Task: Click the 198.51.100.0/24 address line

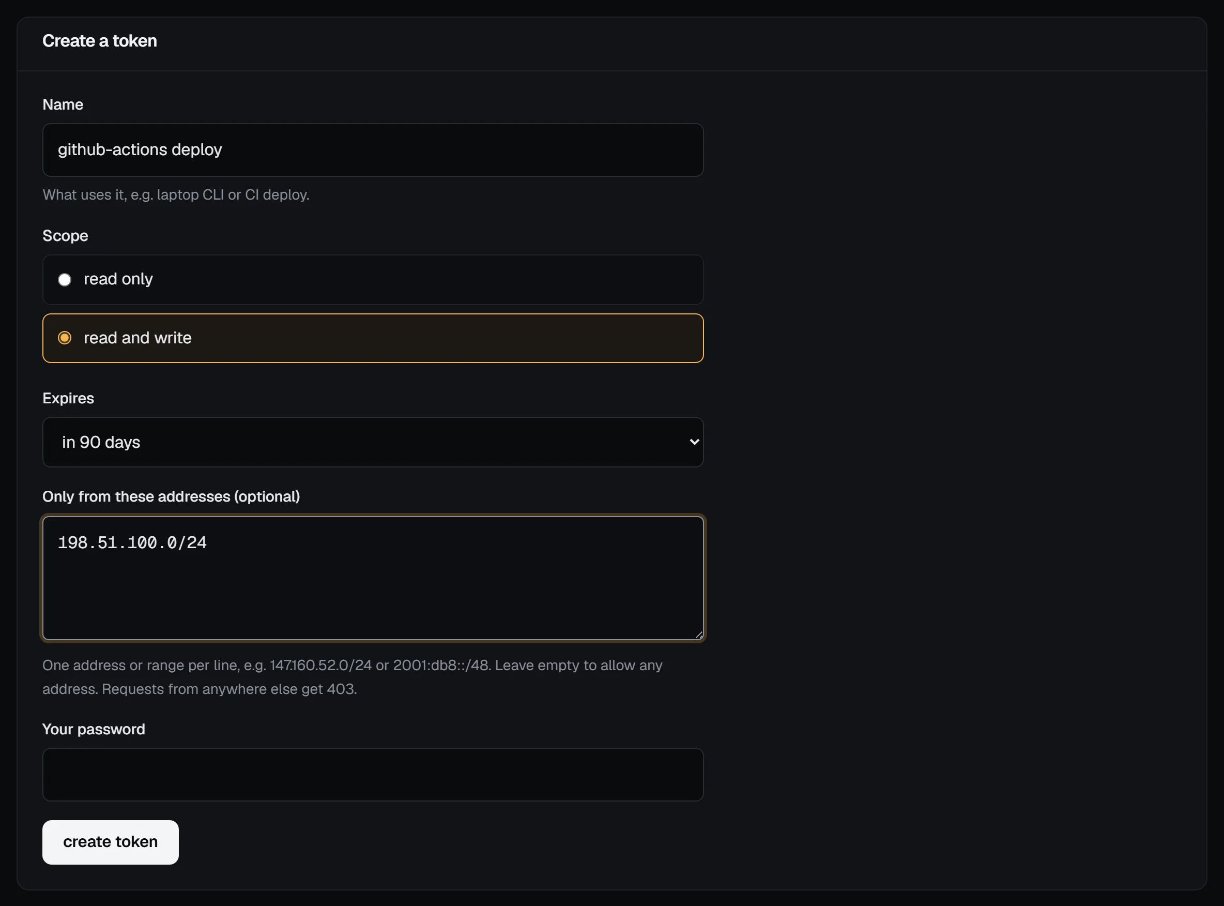Action: 132,542
